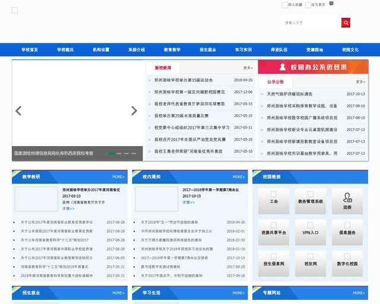Click the red search magnifier button
The width and height of the screenshot is (380, 304).
[346, 23]
